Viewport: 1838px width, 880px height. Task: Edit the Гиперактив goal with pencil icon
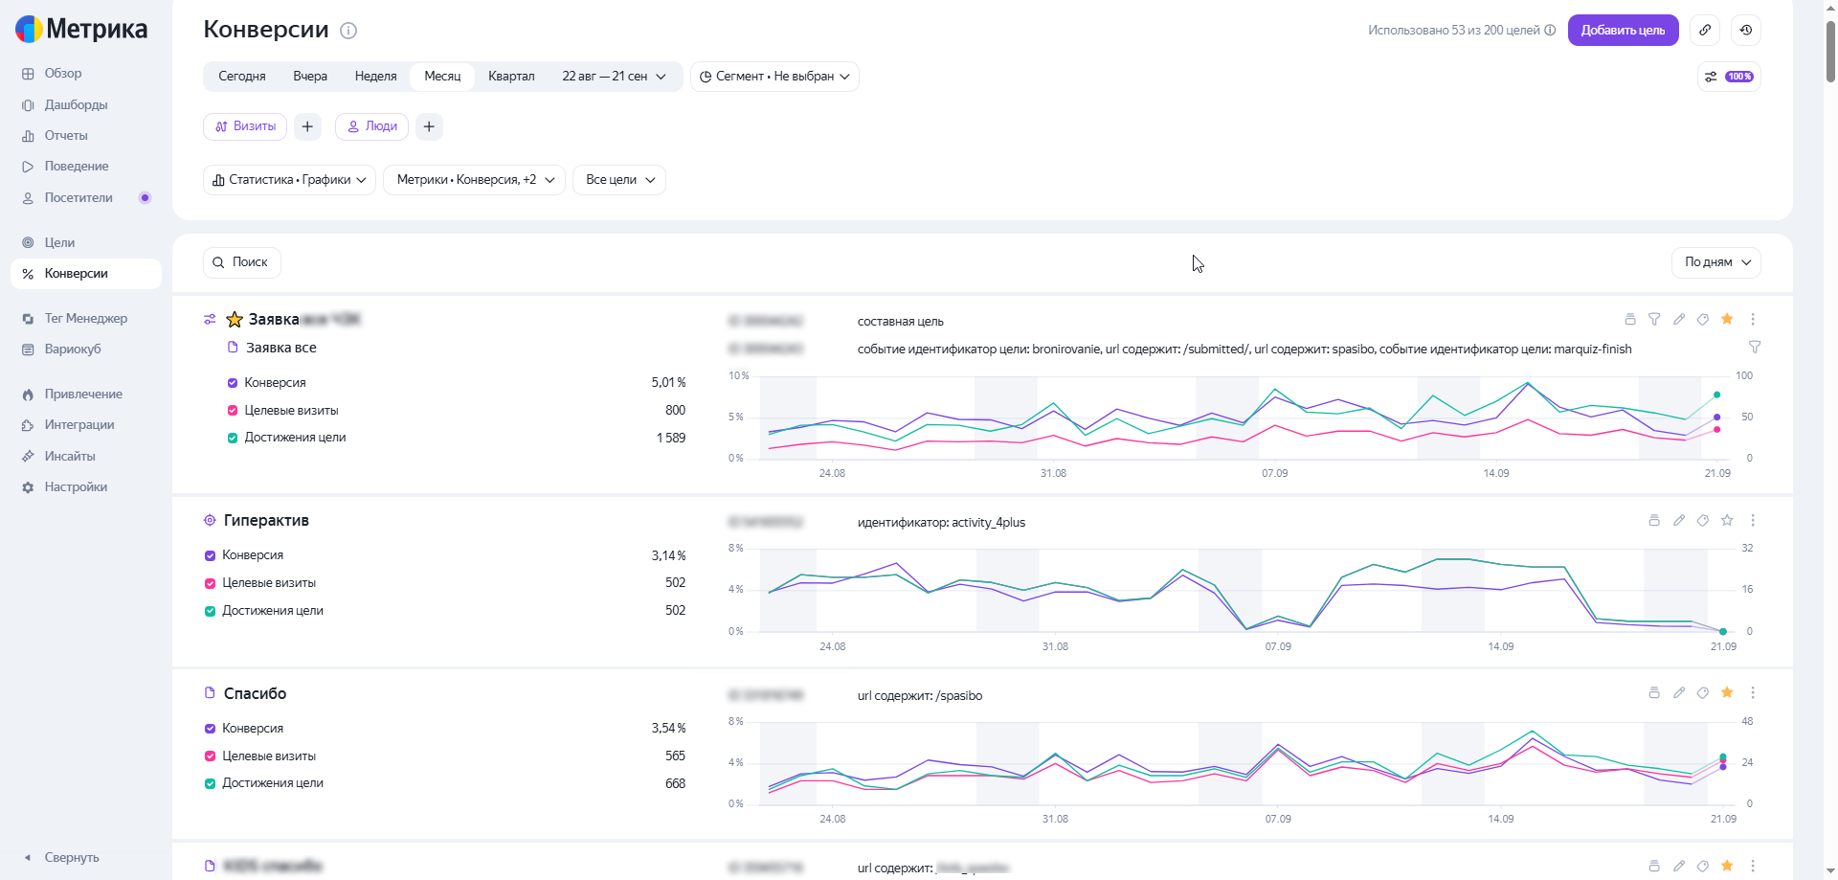1679,521
